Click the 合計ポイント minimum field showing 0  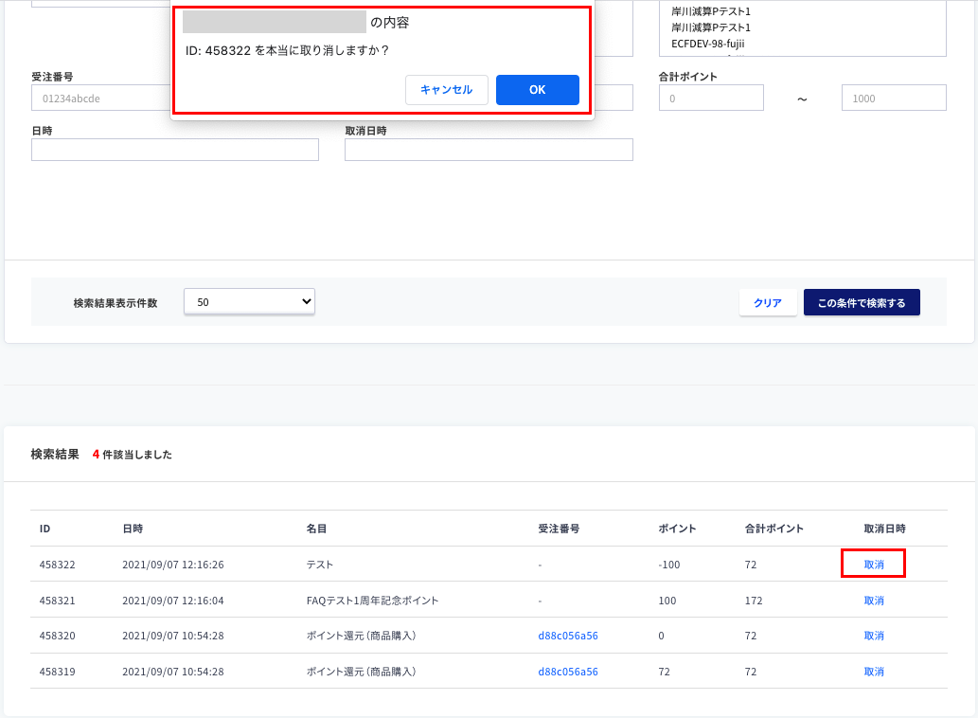(710, 98)
